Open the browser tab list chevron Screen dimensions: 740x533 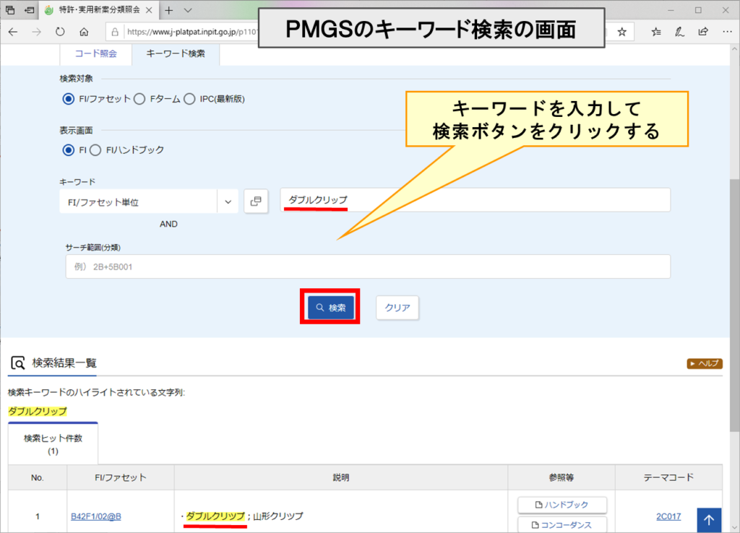[x=188, y=10]
